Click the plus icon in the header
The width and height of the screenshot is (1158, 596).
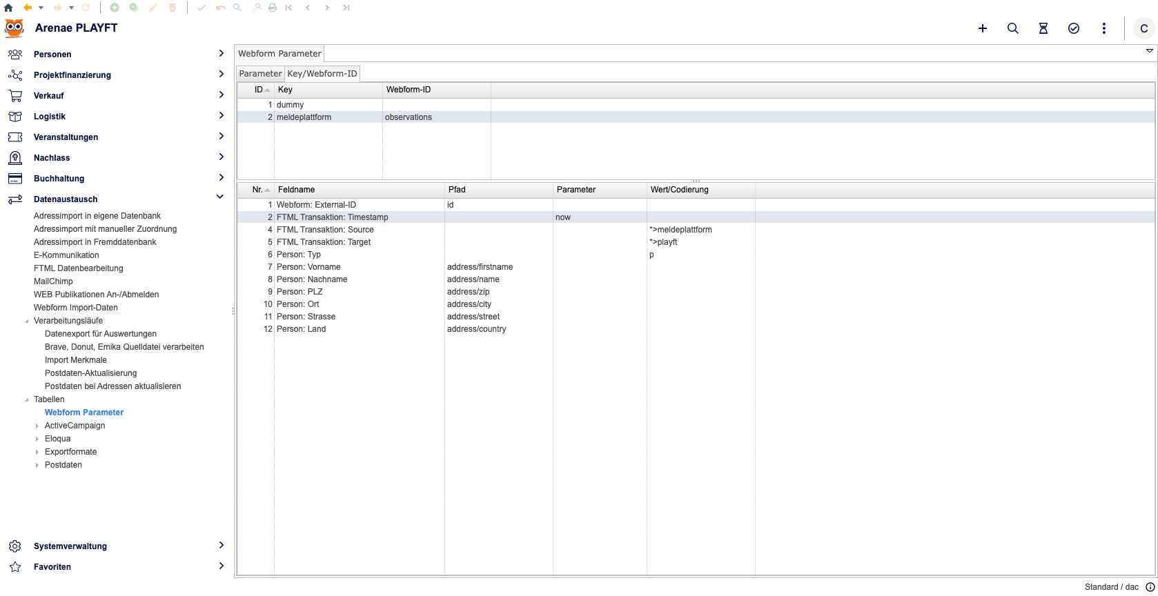[x=983, y=28]
